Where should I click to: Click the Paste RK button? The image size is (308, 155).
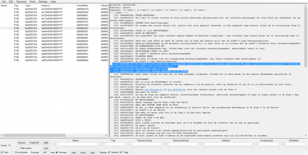click(34, 143)
